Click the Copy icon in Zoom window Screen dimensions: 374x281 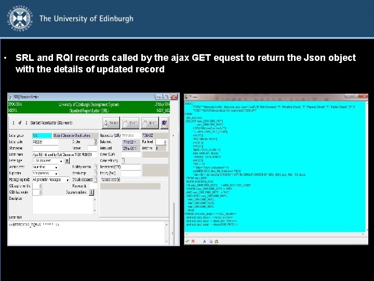[x=210, y=241]
